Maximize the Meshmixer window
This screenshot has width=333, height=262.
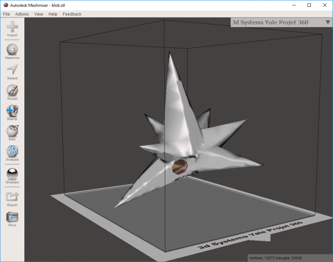[x=309, y=5]
